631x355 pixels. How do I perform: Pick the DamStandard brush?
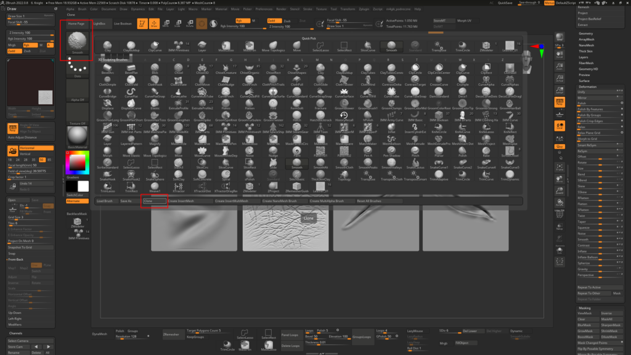439,94
